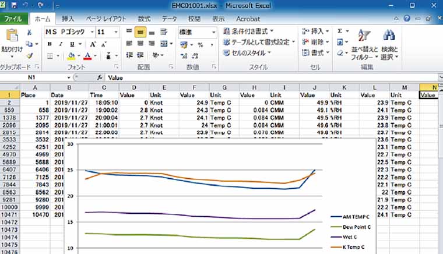Open the font size 11 dropdown

tap(116, 32)
